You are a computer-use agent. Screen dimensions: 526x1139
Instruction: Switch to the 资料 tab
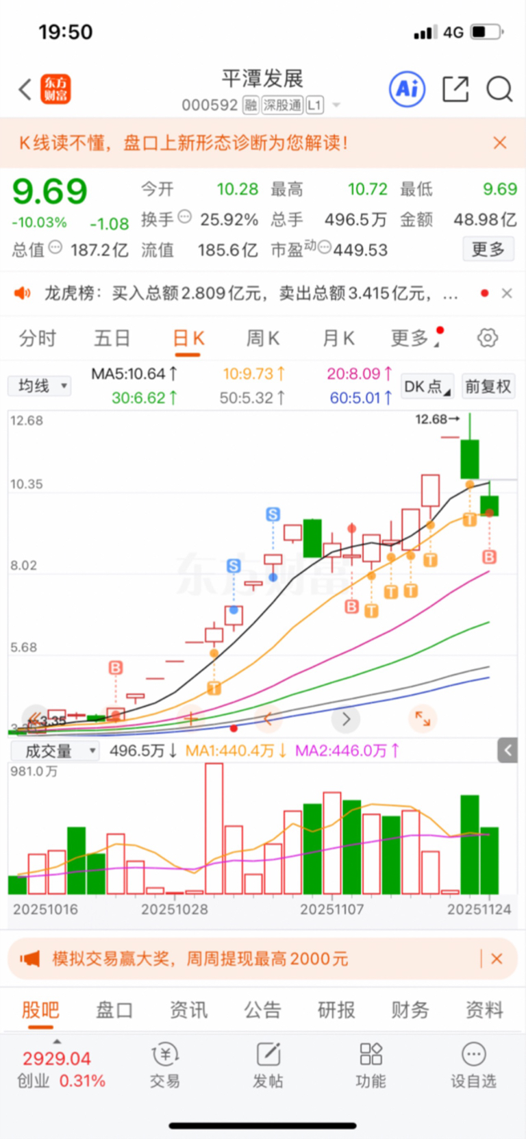[x=484, y=1010]
